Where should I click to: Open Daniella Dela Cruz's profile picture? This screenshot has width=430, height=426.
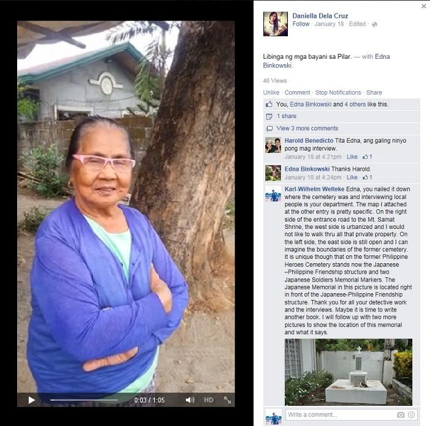coord(275,24)
